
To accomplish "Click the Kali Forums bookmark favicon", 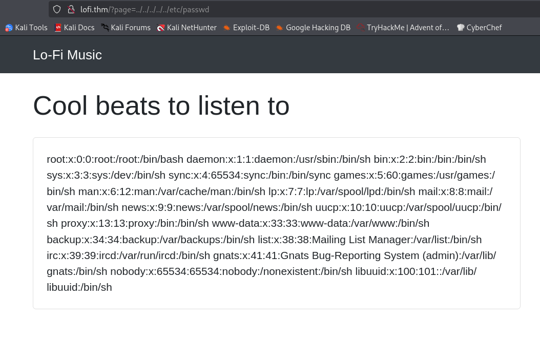I will point(105,28).
